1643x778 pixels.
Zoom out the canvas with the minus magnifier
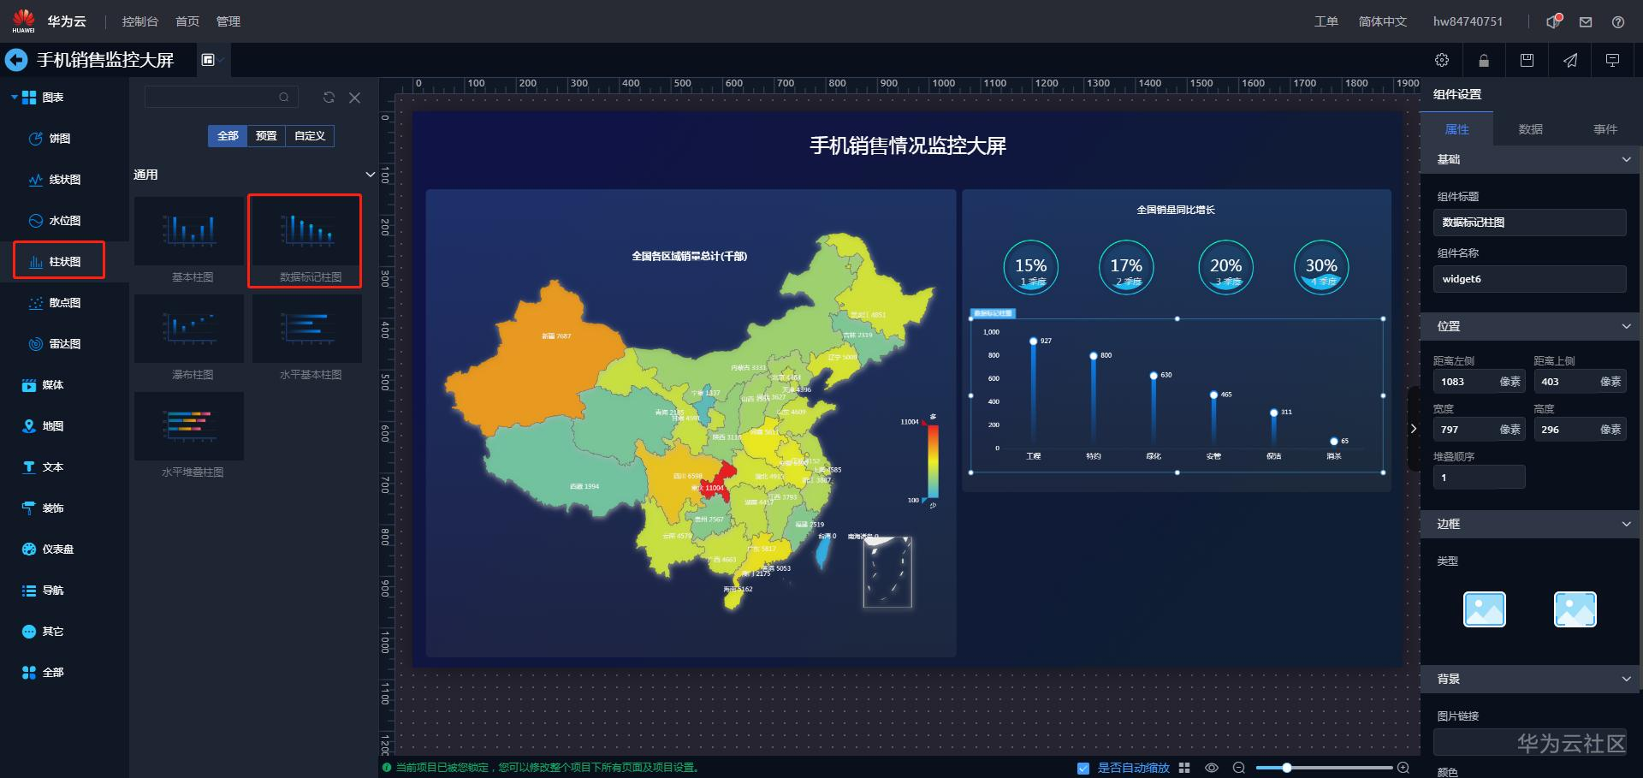click(1239, 768)
